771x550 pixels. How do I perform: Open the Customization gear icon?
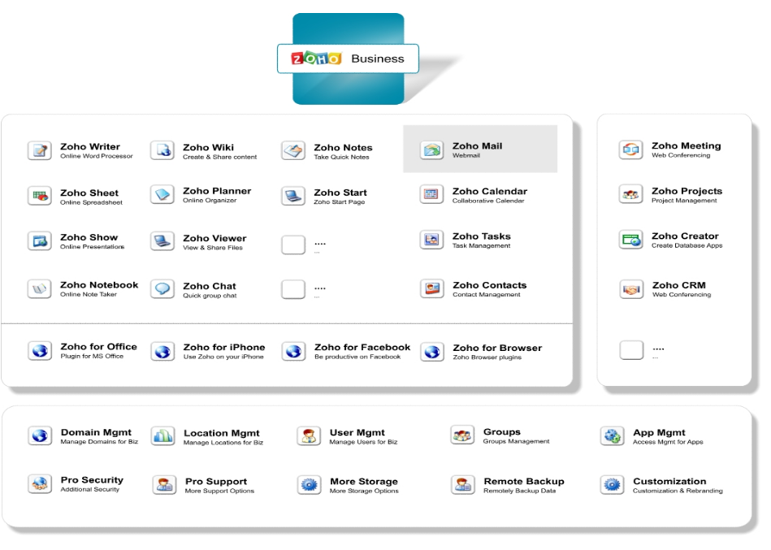613,485
